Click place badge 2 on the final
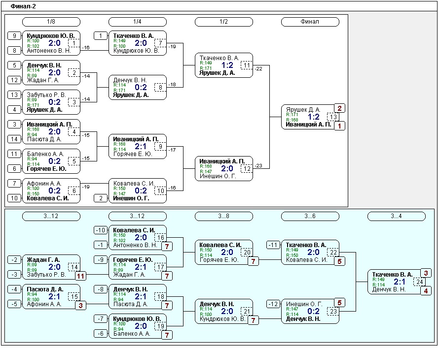439x348 pixels. click(x=340, y=108)
